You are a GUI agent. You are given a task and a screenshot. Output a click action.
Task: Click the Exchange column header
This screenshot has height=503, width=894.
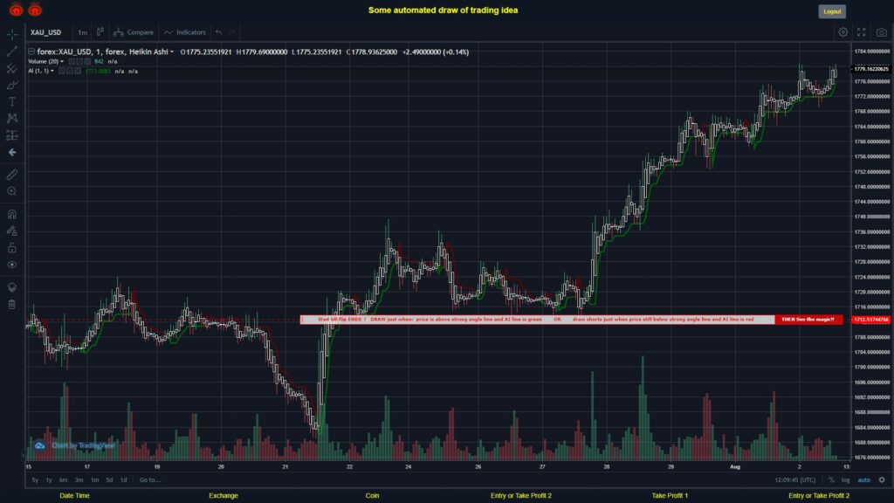pos(223,496)
